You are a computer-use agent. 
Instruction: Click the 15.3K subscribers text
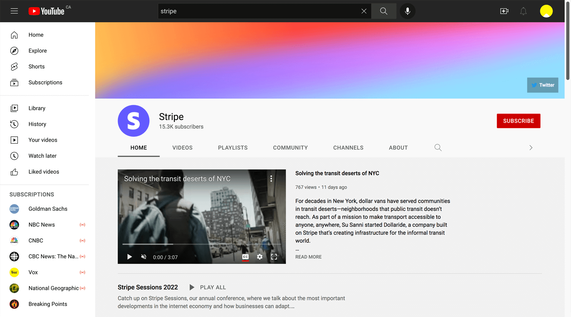coord(181,127)
